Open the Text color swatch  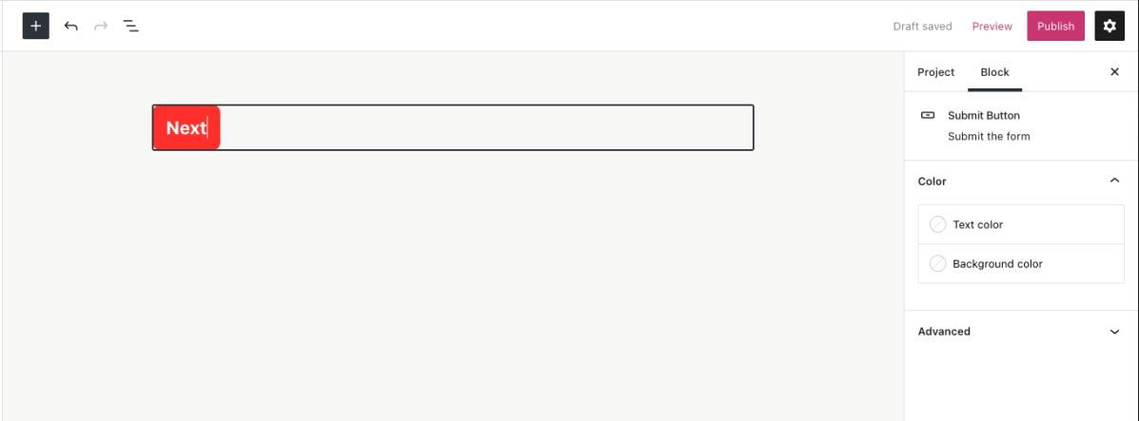pos(938,224)
